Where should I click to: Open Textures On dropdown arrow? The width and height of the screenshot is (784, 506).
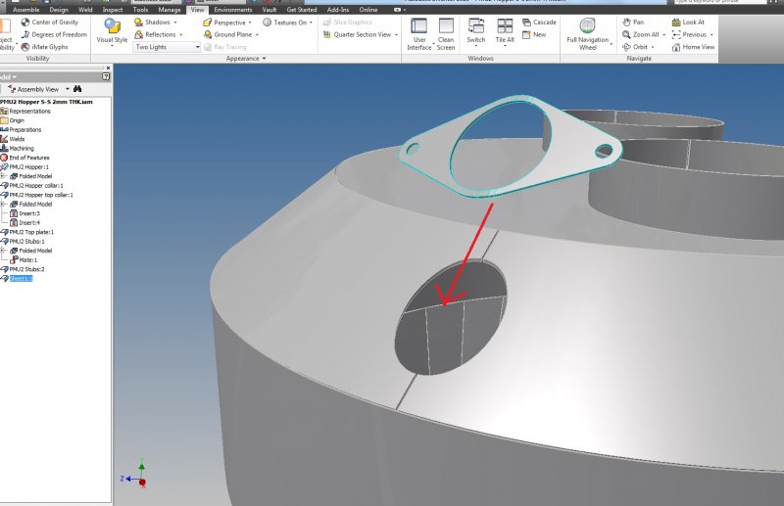coord(311,23)
